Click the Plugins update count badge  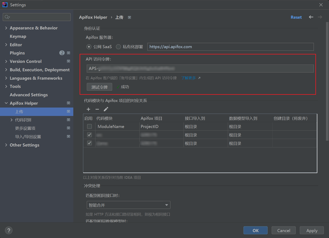coord(62,53)
